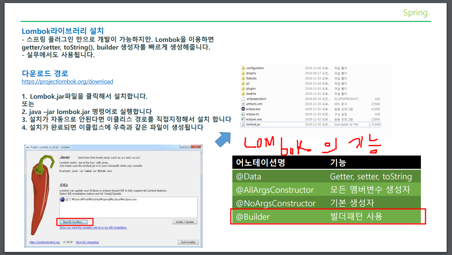
Task: Click the Javac heading in installer
Action: pyautogui.click(x=65, y=157)
